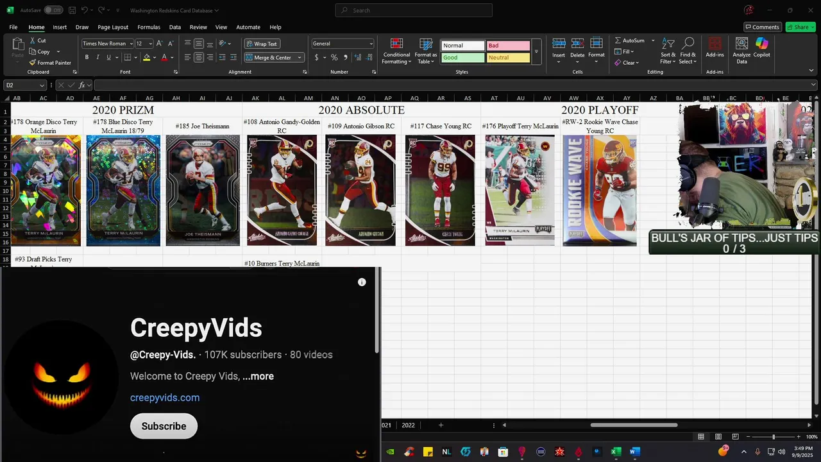Click the Cut scissors icon
The image size is (821, 462).
click(33, 40)
